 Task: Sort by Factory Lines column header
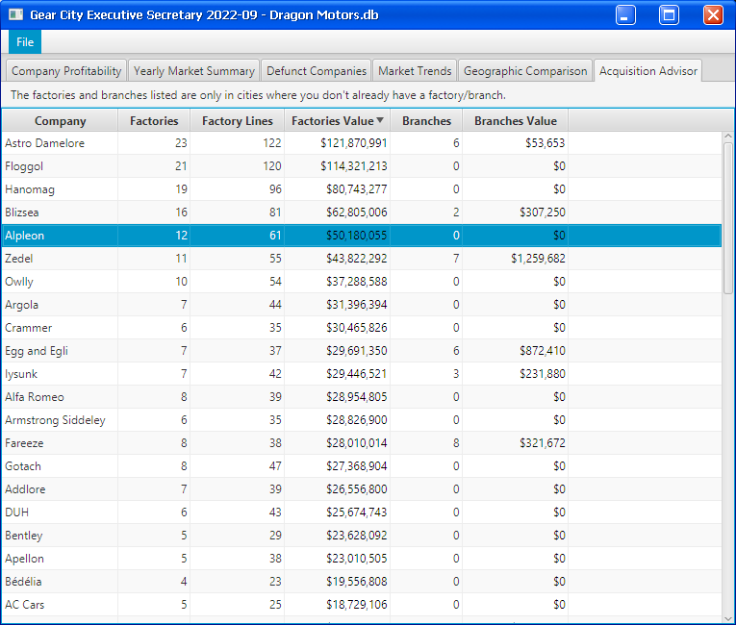tap(237, 120)
